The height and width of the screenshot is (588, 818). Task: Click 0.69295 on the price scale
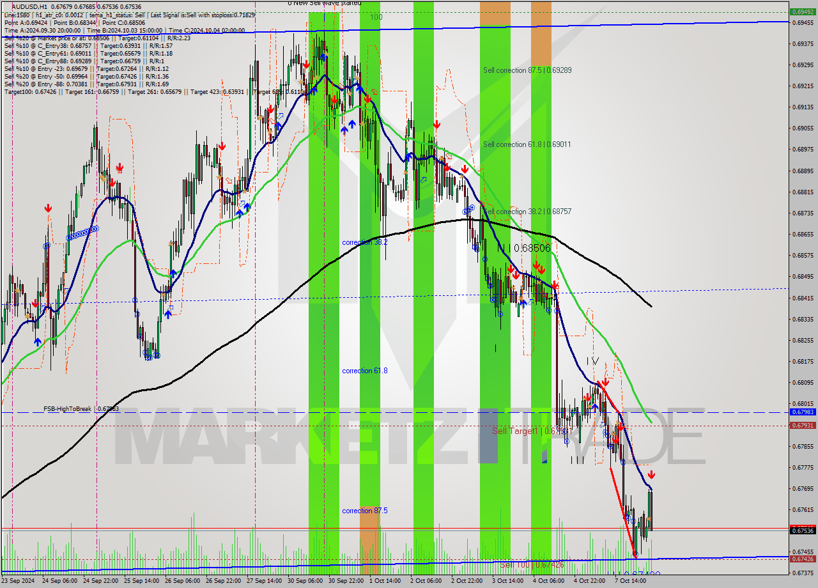click(803, 65)
